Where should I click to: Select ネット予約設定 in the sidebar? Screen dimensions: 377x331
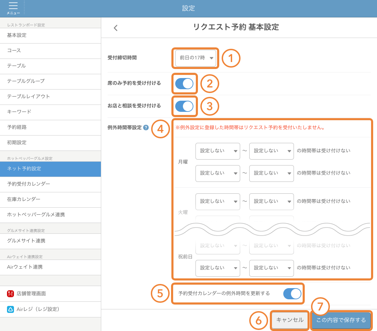(50, 169)
